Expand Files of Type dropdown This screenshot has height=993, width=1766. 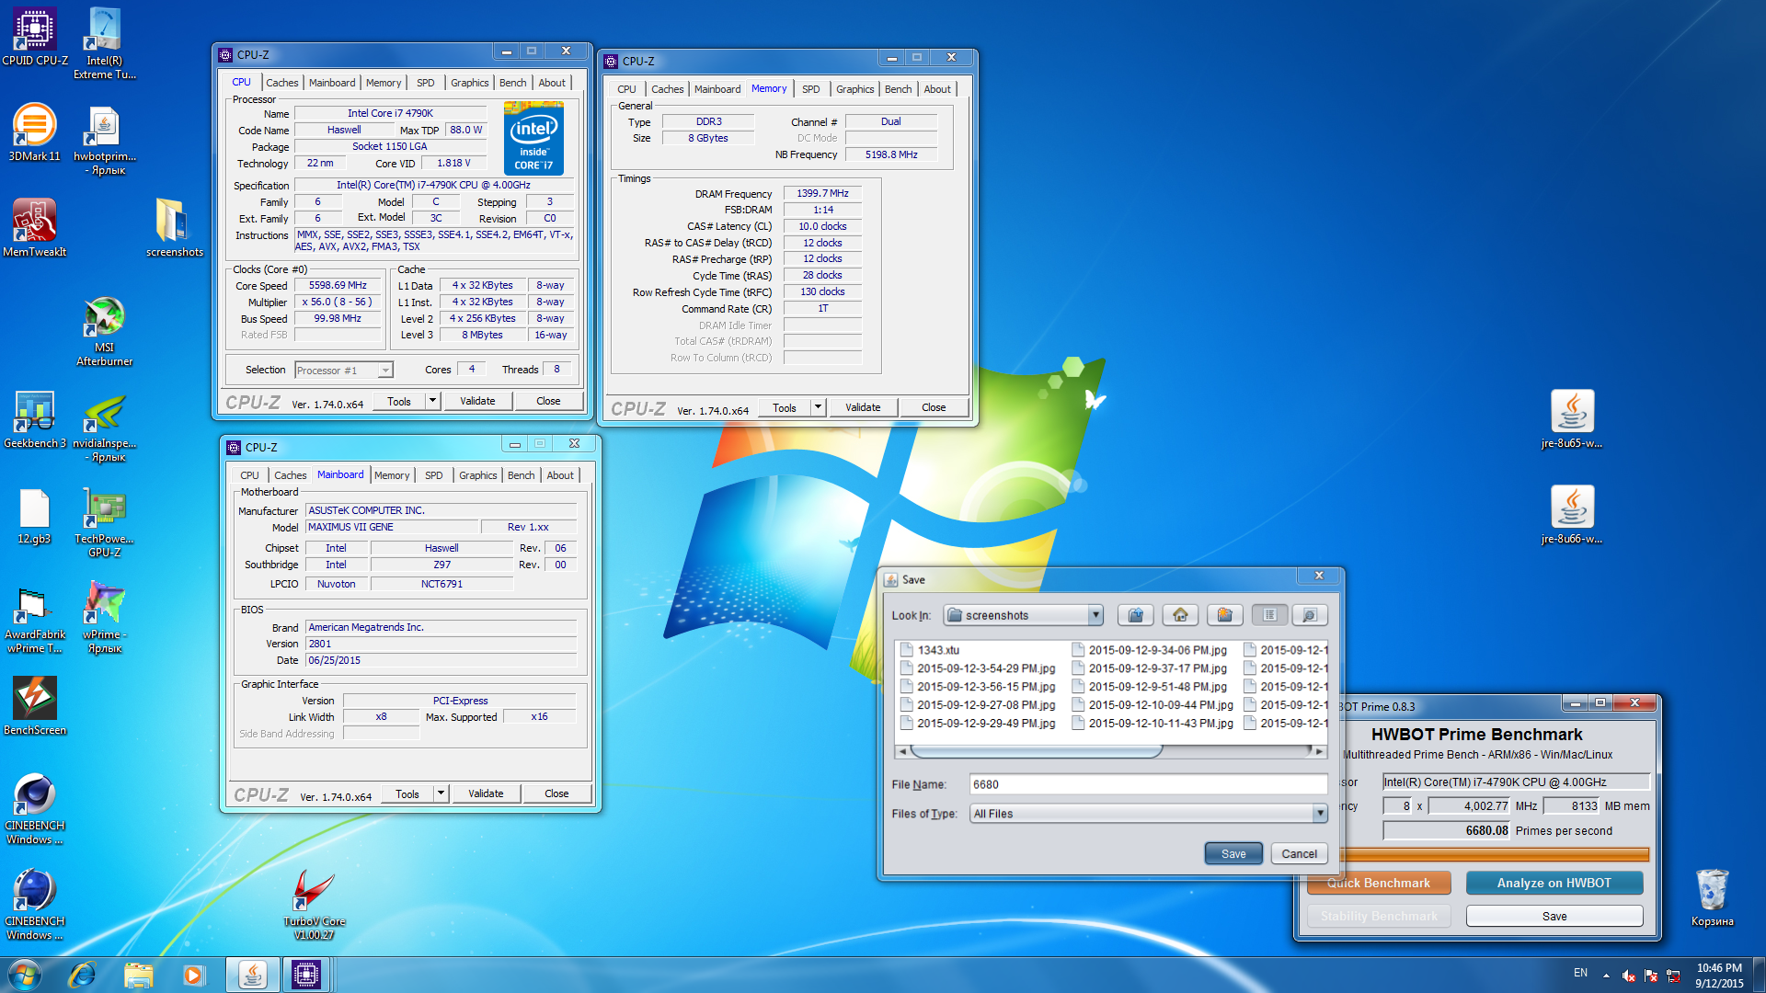point(1320,814)
